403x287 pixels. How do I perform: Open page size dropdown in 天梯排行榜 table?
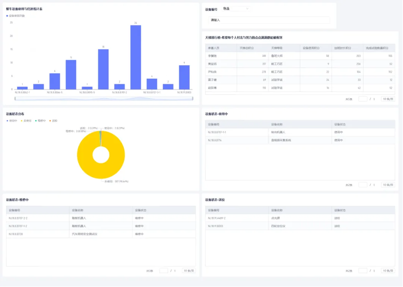(x=387, y=99)
